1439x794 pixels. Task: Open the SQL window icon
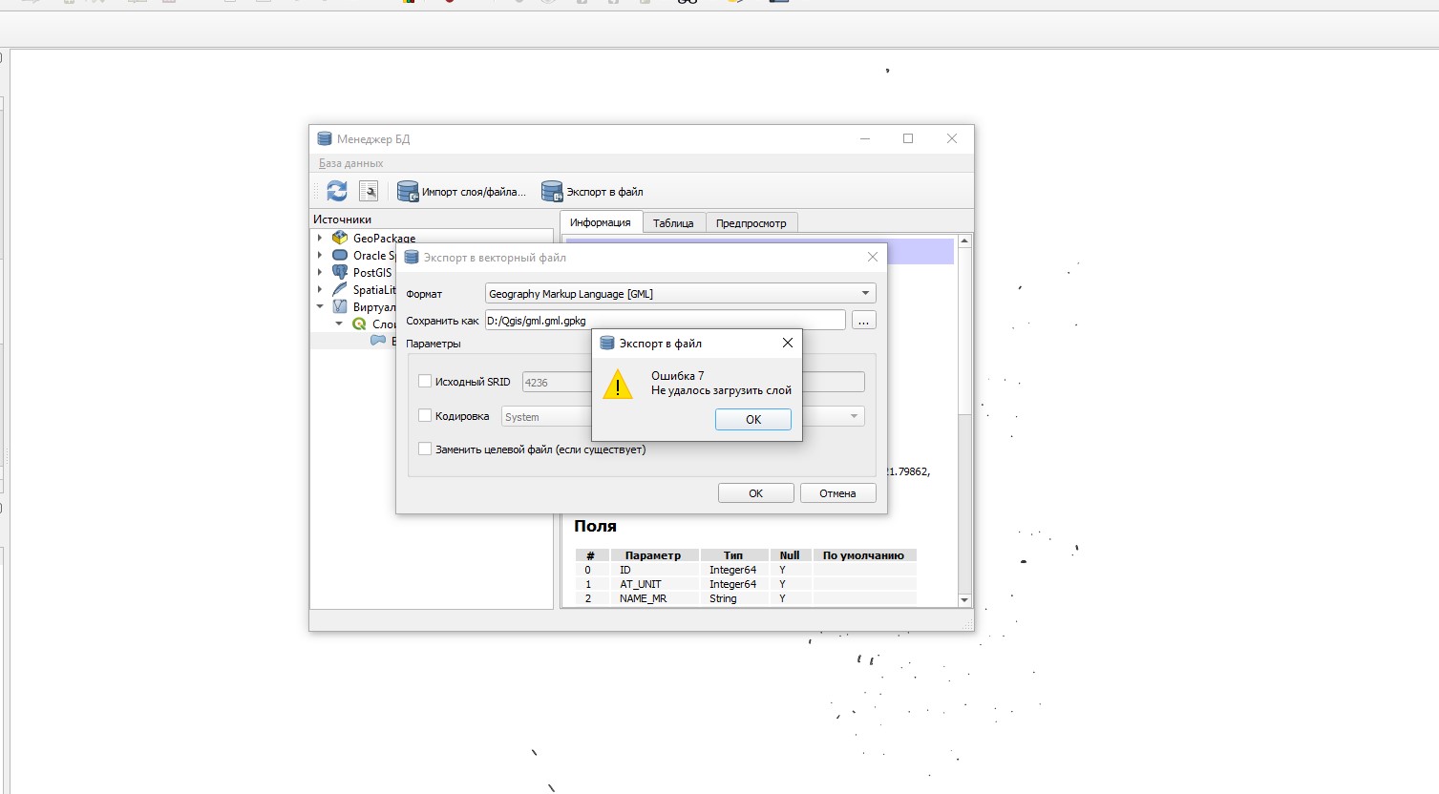coord(369,191)
